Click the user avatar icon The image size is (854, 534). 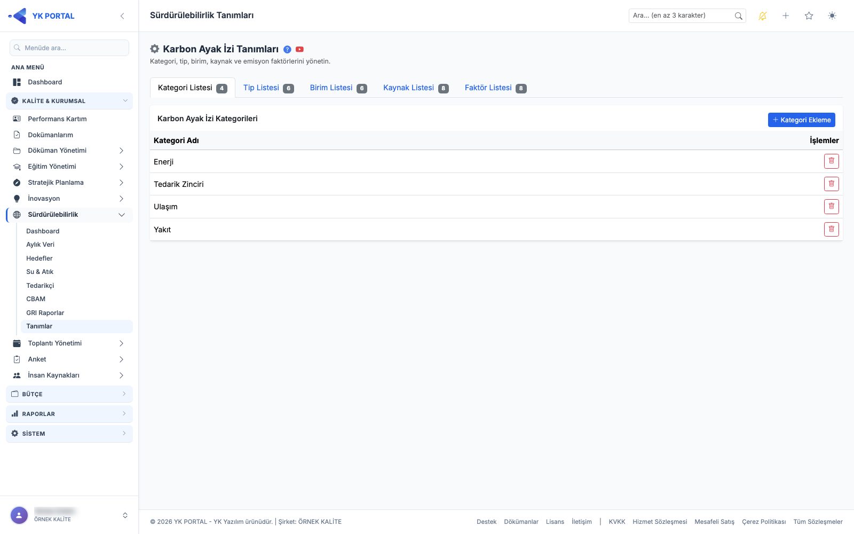pos(19,515)
